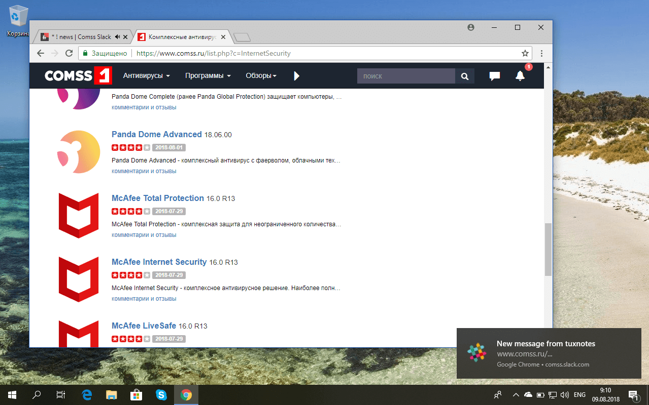Click star rating of McAfee Internet Security
This screenshot has height=405, width=649.
pos(131,275)
